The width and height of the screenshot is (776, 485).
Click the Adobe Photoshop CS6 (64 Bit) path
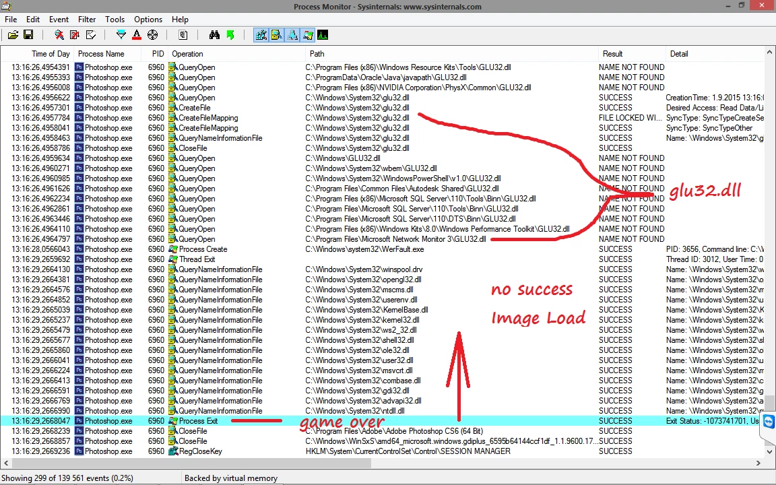click(394, 431)
